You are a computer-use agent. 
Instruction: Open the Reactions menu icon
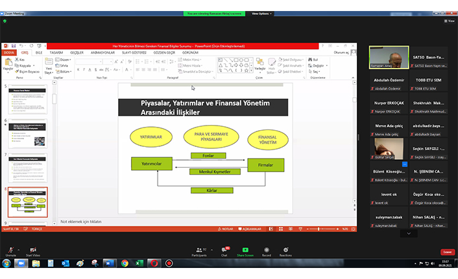[285, 250]
